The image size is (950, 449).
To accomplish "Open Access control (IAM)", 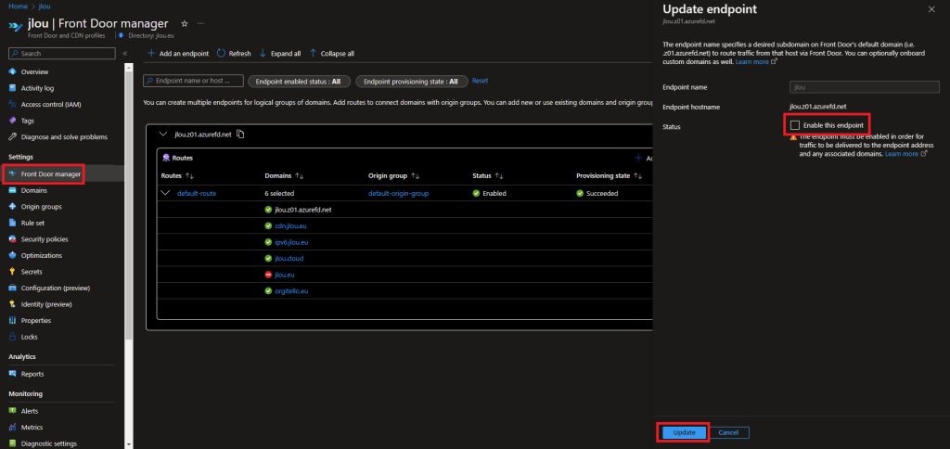I will coord(51,104).
